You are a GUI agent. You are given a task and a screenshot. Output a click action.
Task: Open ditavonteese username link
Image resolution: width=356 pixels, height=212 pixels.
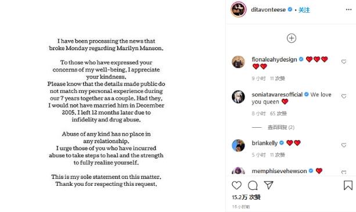tap(268, 10)
